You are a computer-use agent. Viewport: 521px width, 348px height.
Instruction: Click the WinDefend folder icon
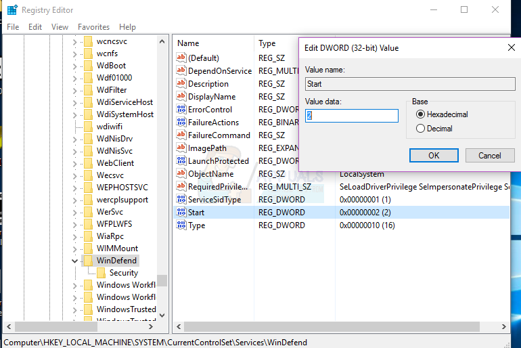pyautogui.click(x=88, y=261)
